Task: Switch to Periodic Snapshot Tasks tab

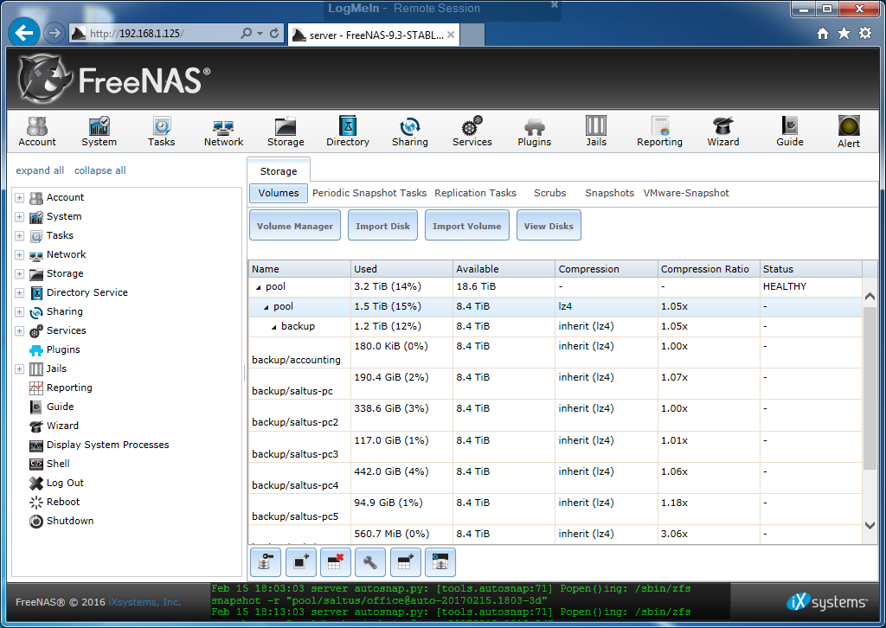Action: click(369, 193)
